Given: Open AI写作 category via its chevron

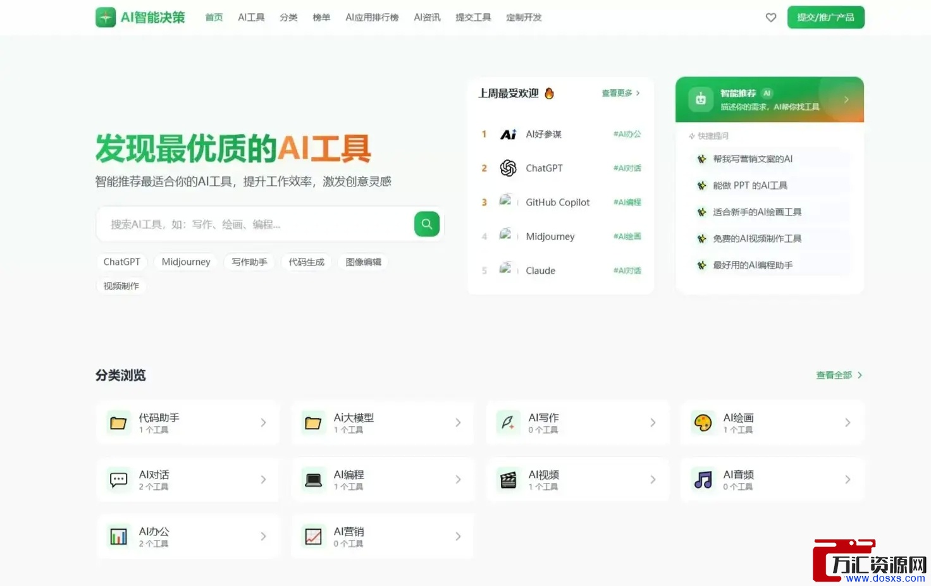Looking at the screenshot, I should coord(653,423).
